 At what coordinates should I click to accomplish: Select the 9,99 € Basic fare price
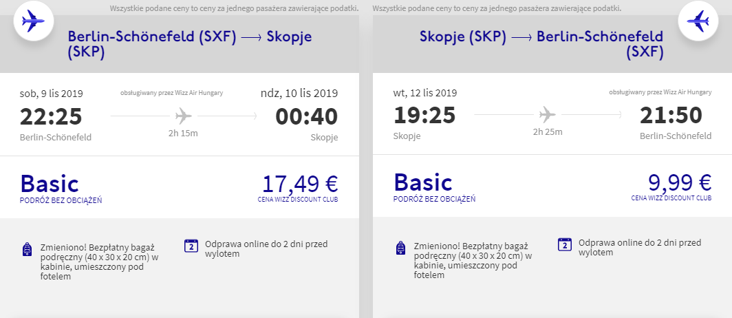(x=680, y=183)
